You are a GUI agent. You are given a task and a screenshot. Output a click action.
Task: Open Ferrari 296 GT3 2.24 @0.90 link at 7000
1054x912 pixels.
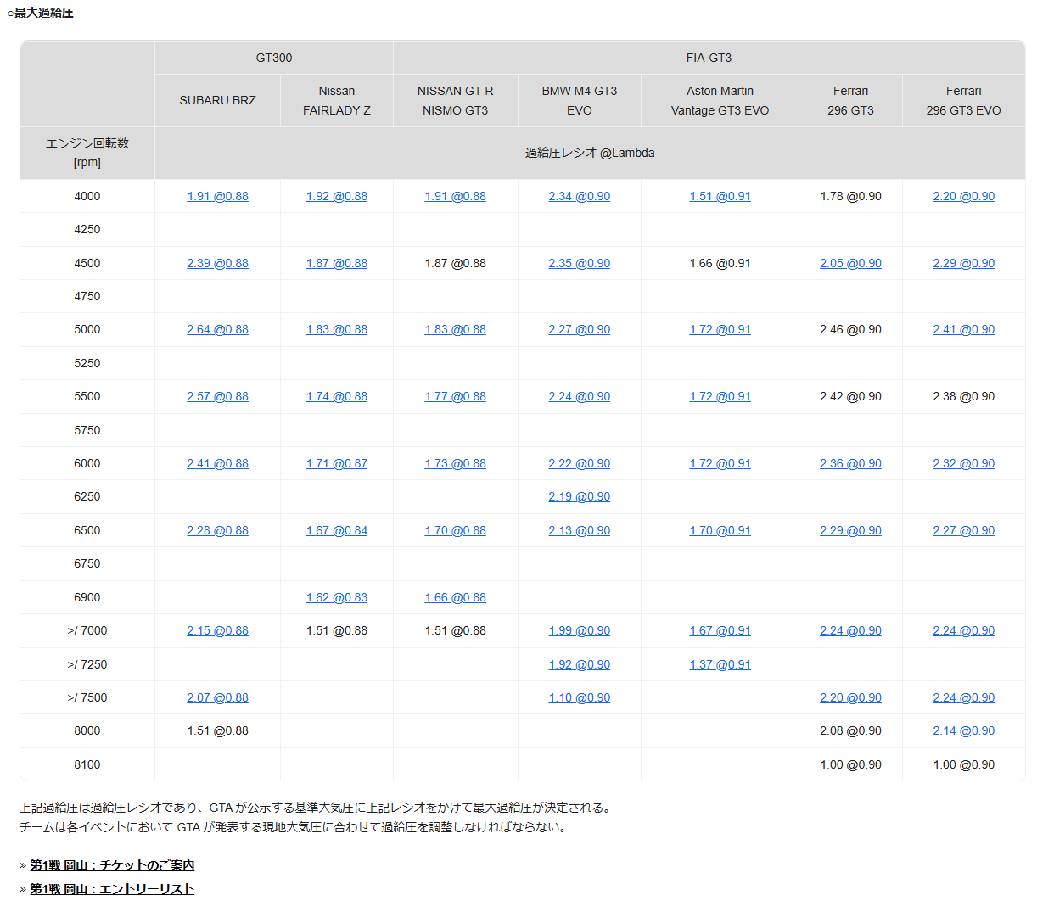pos(851,630)
